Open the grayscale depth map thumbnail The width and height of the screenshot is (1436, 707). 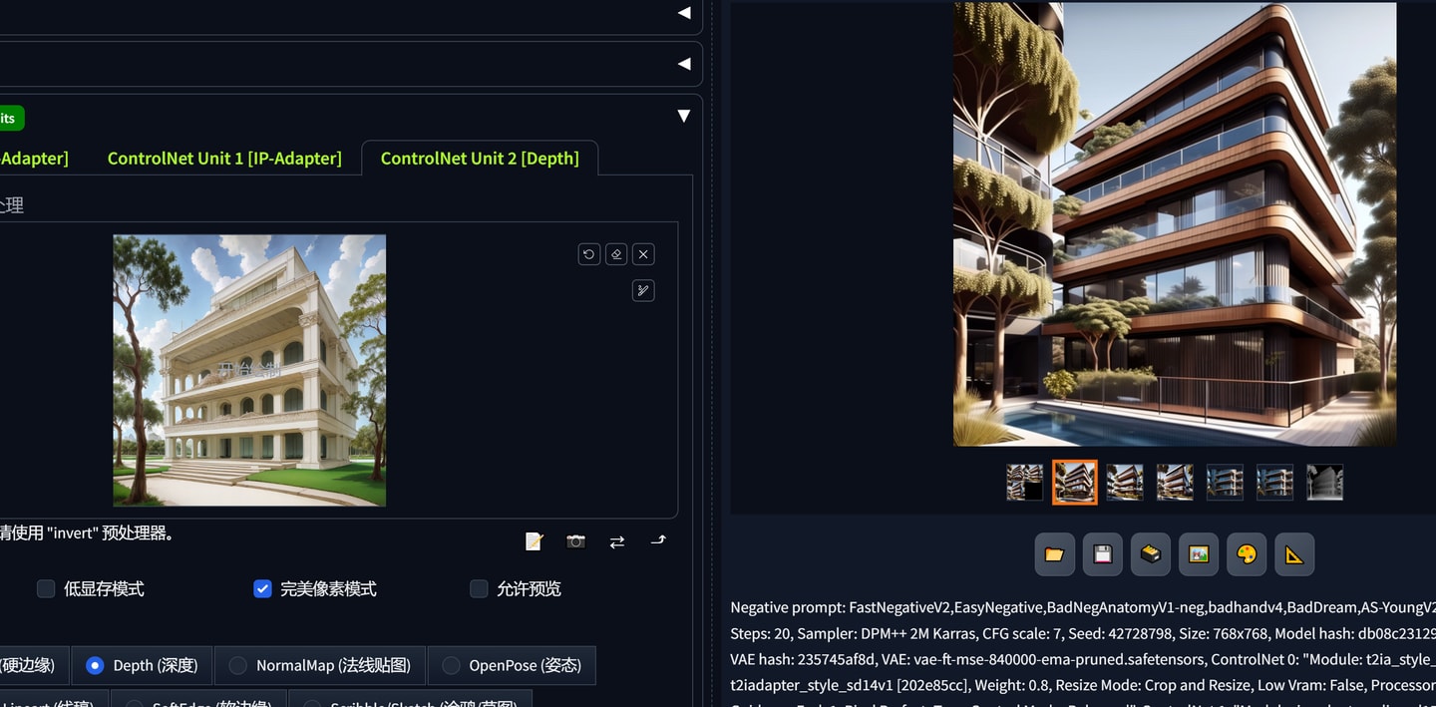(x=1325, y=483)
